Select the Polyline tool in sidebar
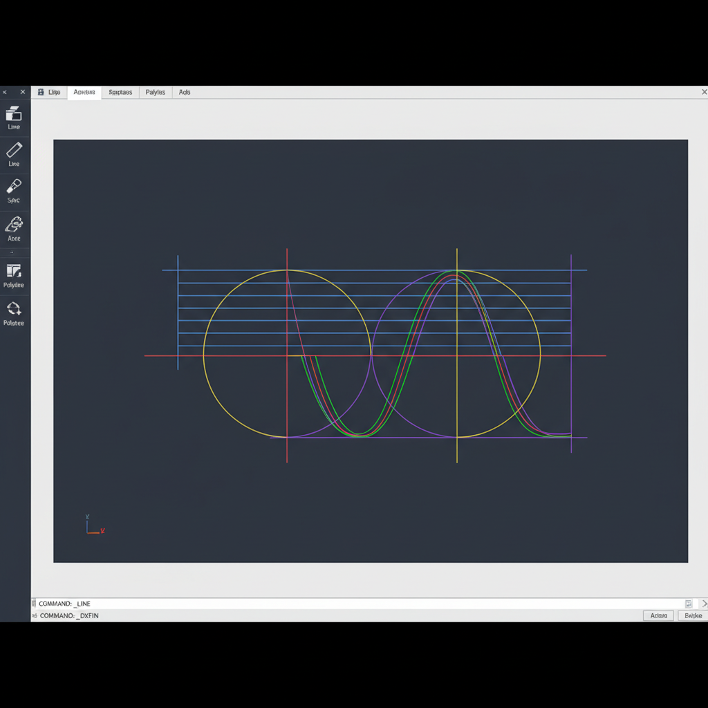Viewport: 708px width, 708px height. (14, 276)
